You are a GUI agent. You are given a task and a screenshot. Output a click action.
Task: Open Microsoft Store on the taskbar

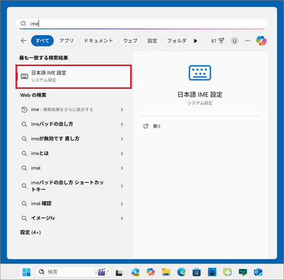197,272
